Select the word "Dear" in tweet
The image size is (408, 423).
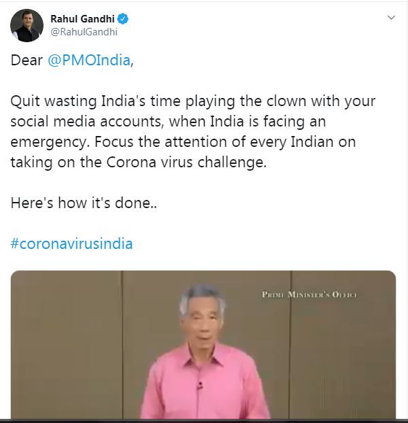coord(27,60)
